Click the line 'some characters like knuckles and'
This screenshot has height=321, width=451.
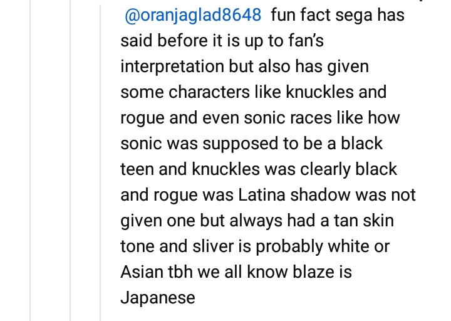coord(253,92)
